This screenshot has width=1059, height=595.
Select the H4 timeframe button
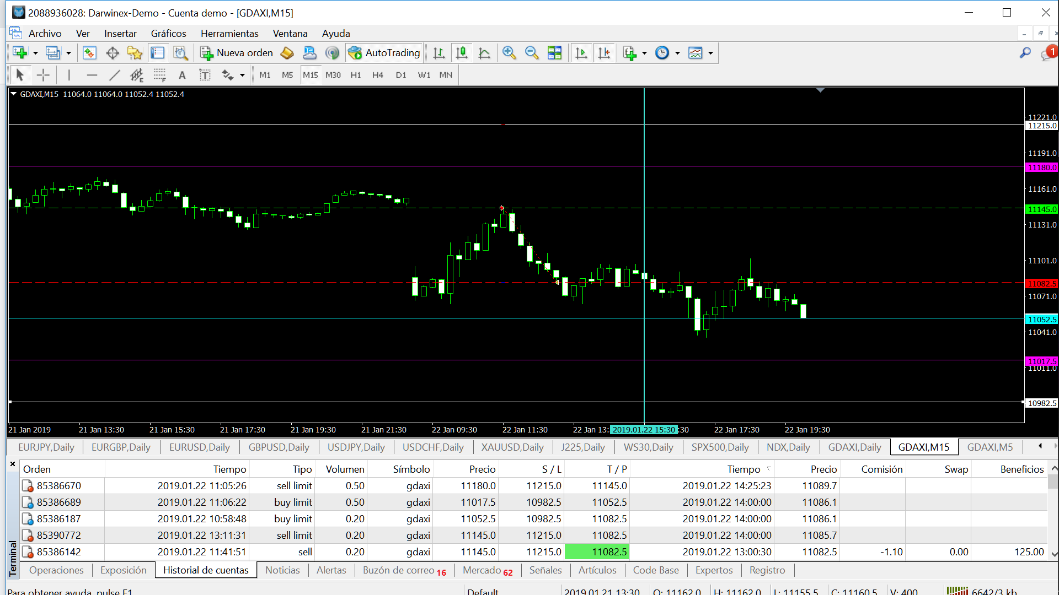[x=377, y=75]
